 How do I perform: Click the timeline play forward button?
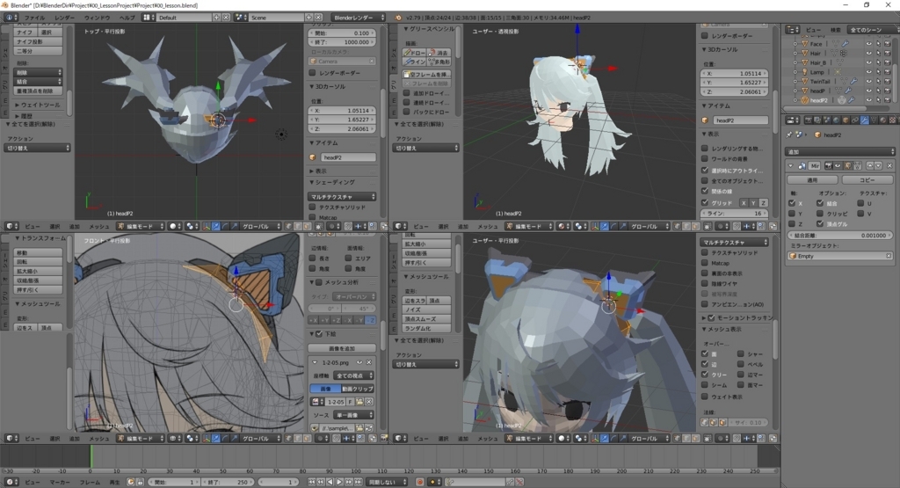tap(340, 482)
